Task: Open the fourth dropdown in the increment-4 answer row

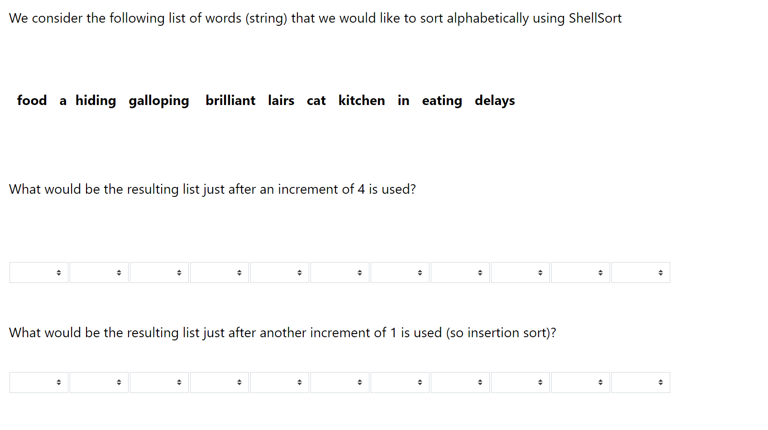Action: [x=219, y=272]
